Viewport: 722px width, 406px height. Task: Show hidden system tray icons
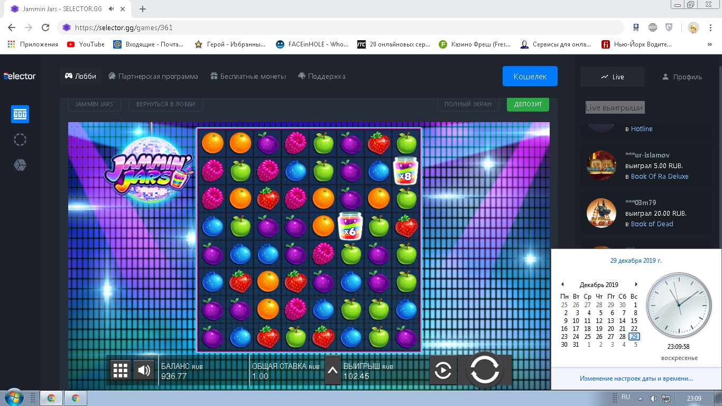(x=641, y=398)
